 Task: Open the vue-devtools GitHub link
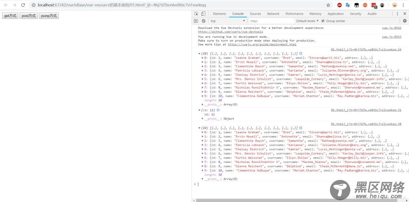pyautogui.click(x=230, y=32)
